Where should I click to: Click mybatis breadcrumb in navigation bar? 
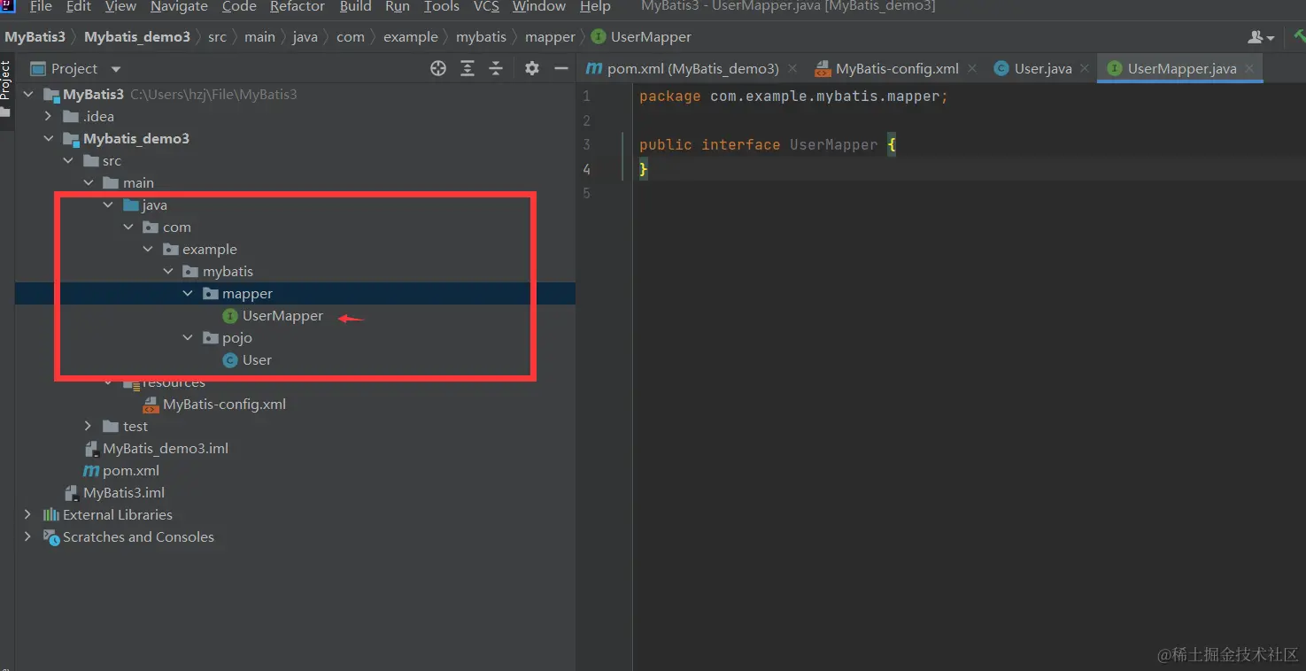pyautogui.click(x=481, y=36)
